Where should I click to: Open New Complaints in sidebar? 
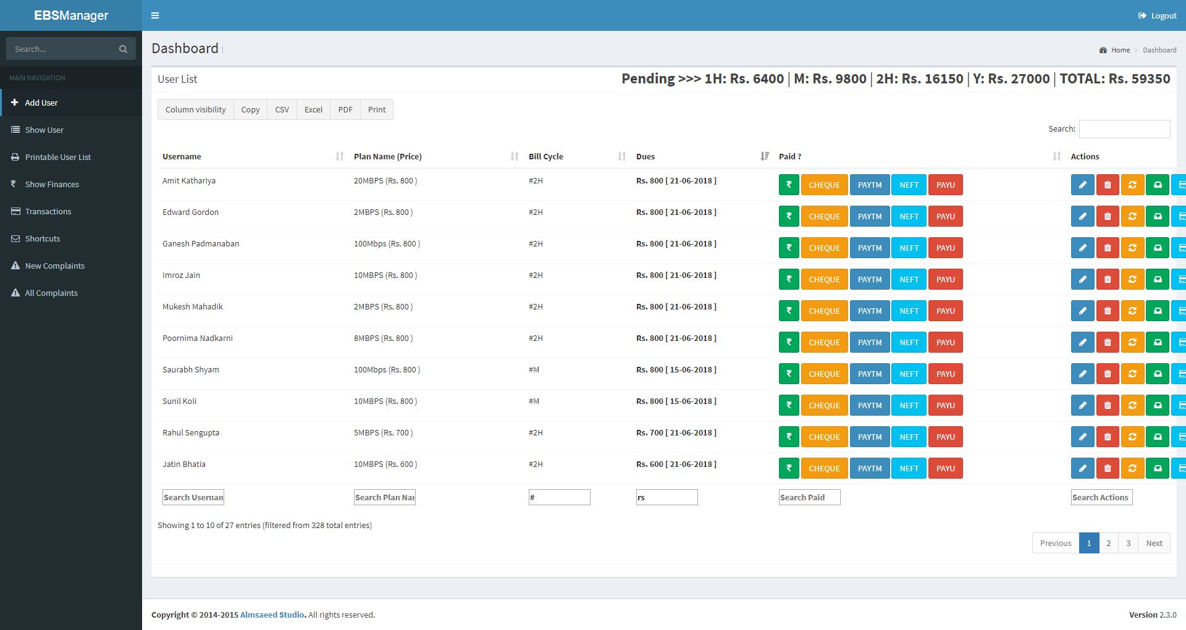(x=71, y=266)
